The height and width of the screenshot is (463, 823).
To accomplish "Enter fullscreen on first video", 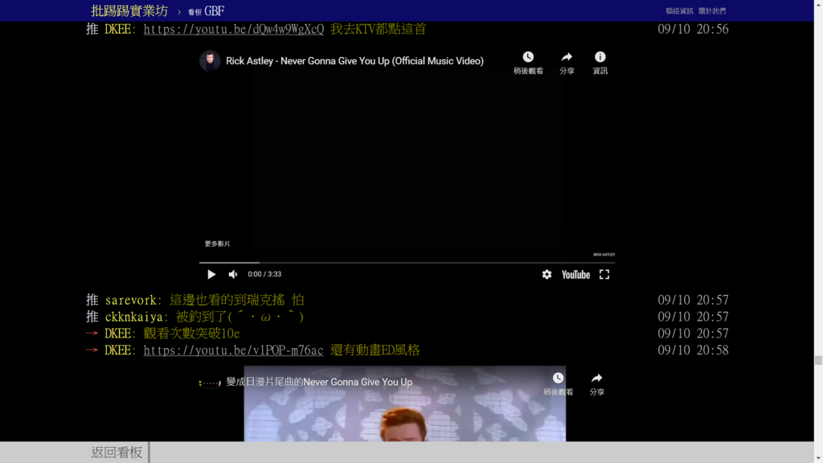I will pyautogui.click(x=604, y=275).
